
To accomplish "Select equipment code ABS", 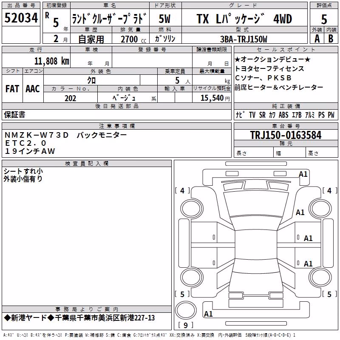I will click(283, 115).
